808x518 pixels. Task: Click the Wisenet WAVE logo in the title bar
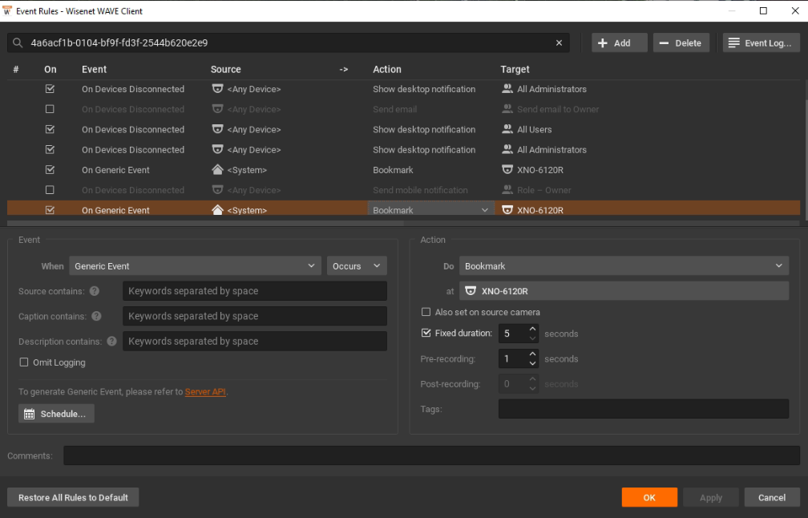pyautogui.click(x=7, y=10)
